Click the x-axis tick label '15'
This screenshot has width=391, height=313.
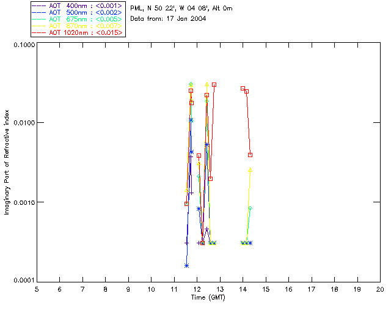tap(266, 289)
